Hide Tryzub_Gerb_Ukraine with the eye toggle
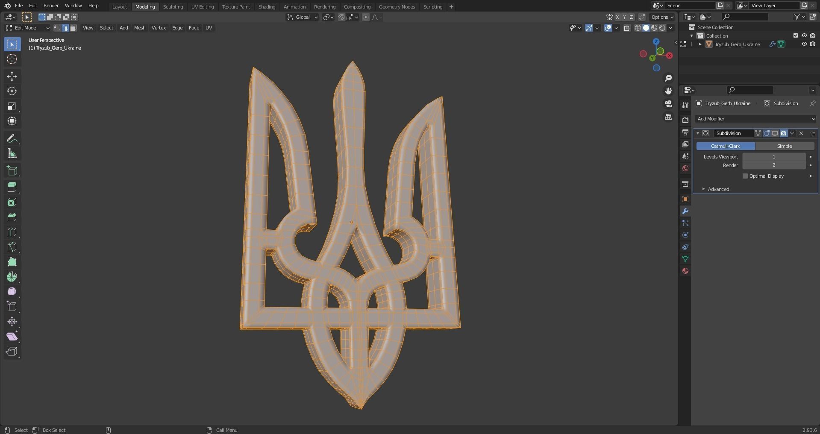 point(805,44)
